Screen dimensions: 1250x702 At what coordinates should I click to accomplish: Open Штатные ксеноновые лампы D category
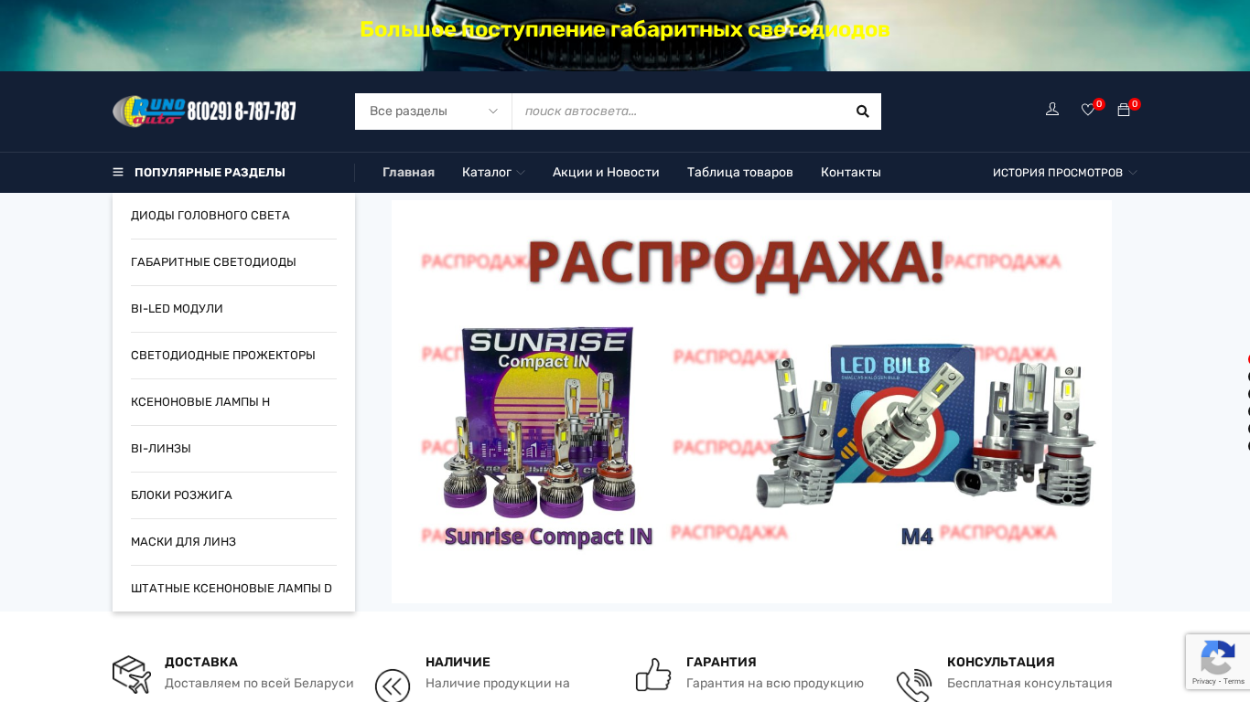point(233,589)
